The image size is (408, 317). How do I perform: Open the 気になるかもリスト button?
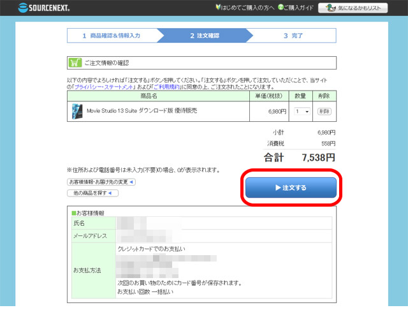pos(353,8)
